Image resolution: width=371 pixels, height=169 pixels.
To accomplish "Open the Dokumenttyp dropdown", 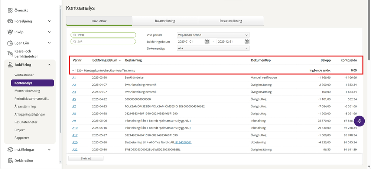I will pos(213,49).
